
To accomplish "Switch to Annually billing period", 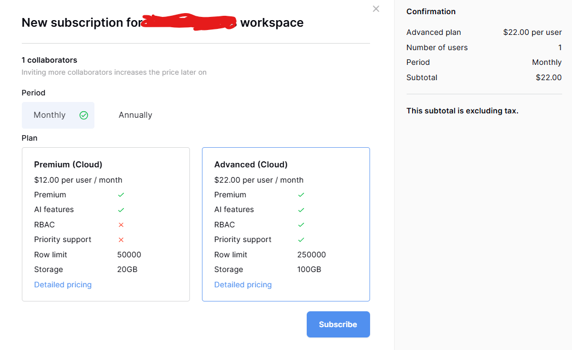I will (135, 115).
